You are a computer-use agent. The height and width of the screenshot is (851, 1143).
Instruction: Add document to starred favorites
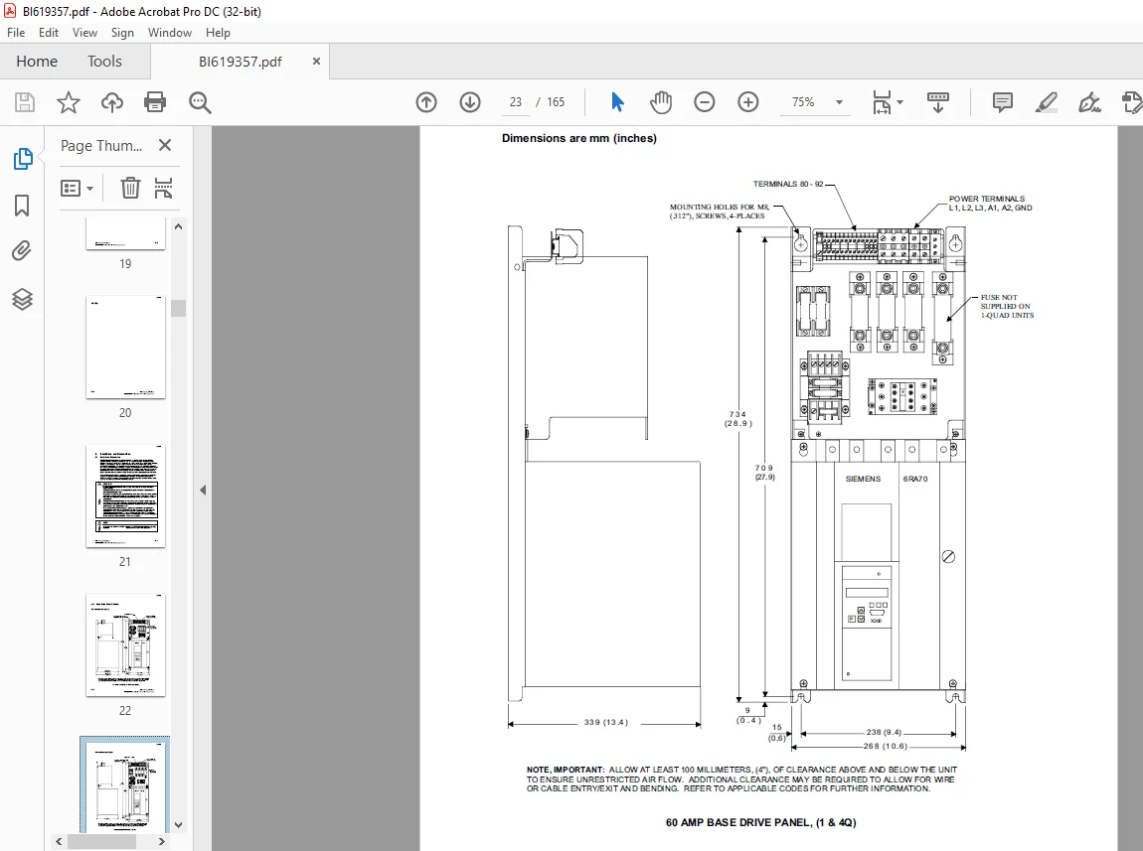click(x=69, y=102)
